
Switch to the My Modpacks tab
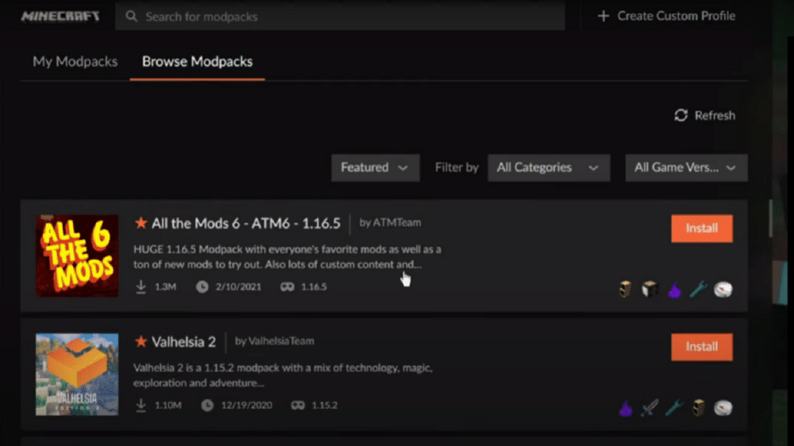(x=75, y=62)
